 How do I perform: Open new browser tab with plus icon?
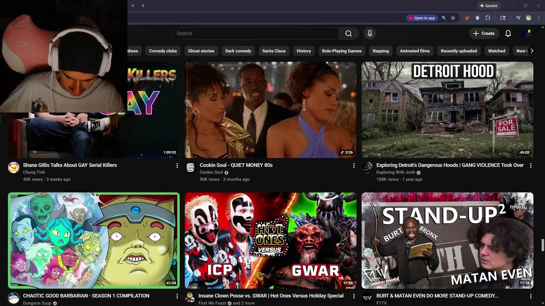[x=143, y=6]
